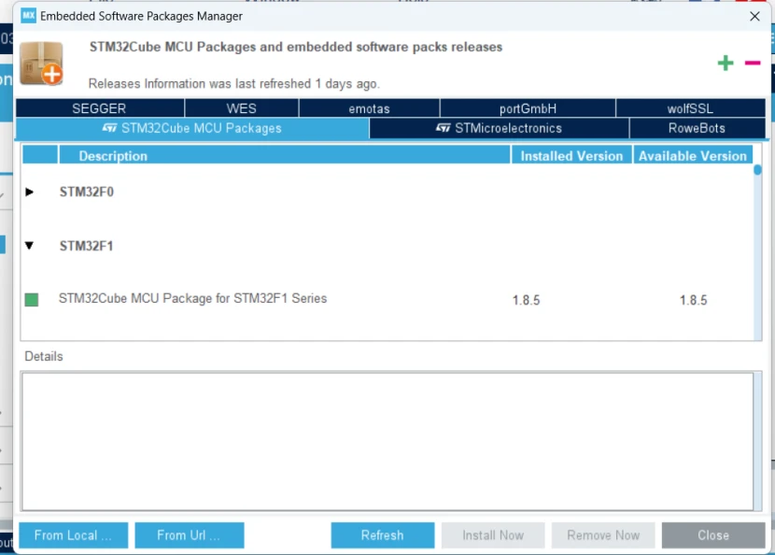The image size is (775, 555).
Task: Click the package list vertical scrollbar thumb
Action: point(757,170)
